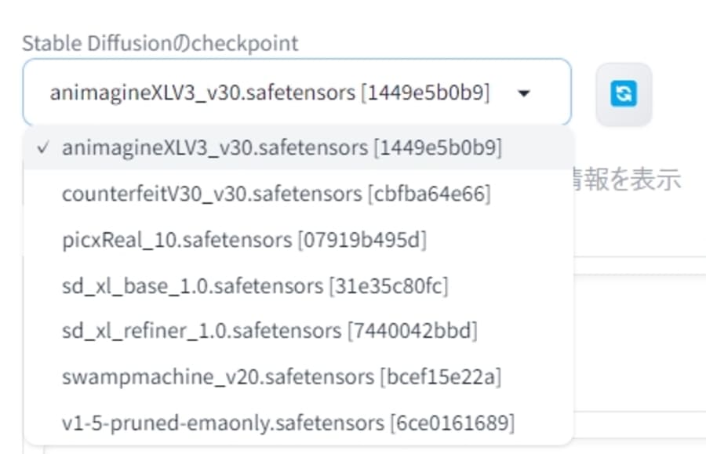Viewport: 706px width, 454px height.
Task: Click the blue refresh checkpoints icon
Action: pos(624,94)
